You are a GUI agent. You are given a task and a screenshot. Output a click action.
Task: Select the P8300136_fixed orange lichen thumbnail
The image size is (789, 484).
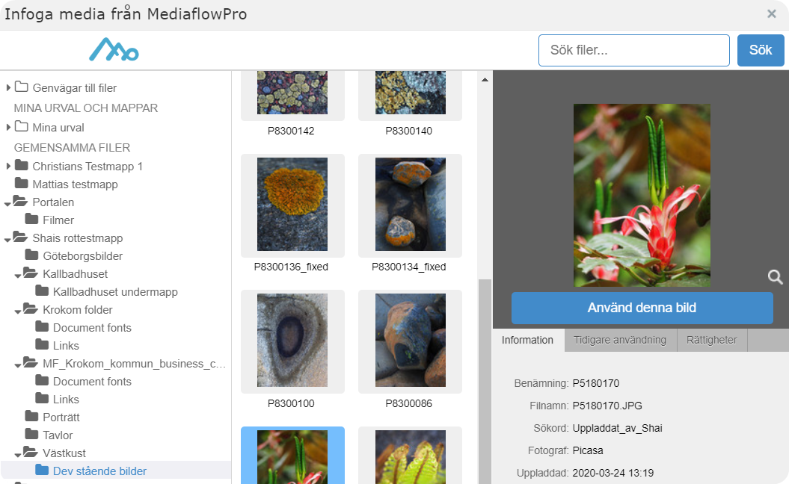[292, 204]
